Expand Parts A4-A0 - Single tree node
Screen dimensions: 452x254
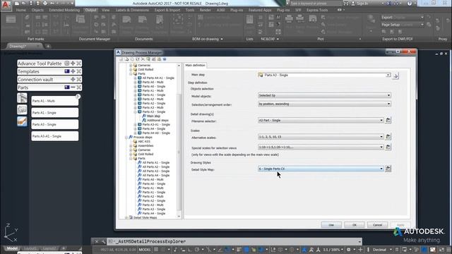[135, 133]
